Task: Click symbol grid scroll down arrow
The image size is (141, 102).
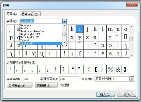Action: [x=131, y=56]
